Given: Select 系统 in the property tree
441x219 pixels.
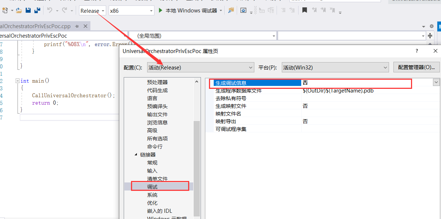Looking at the screenshot, I should pos(152,195).
